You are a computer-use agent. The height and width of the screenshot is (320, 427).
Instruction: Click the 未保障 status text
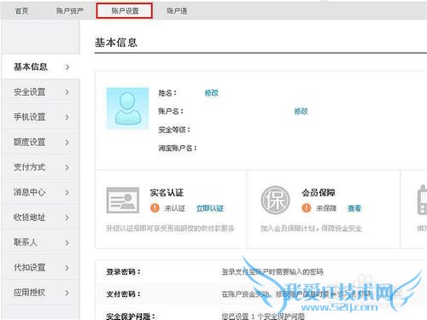tap(326, 208)
